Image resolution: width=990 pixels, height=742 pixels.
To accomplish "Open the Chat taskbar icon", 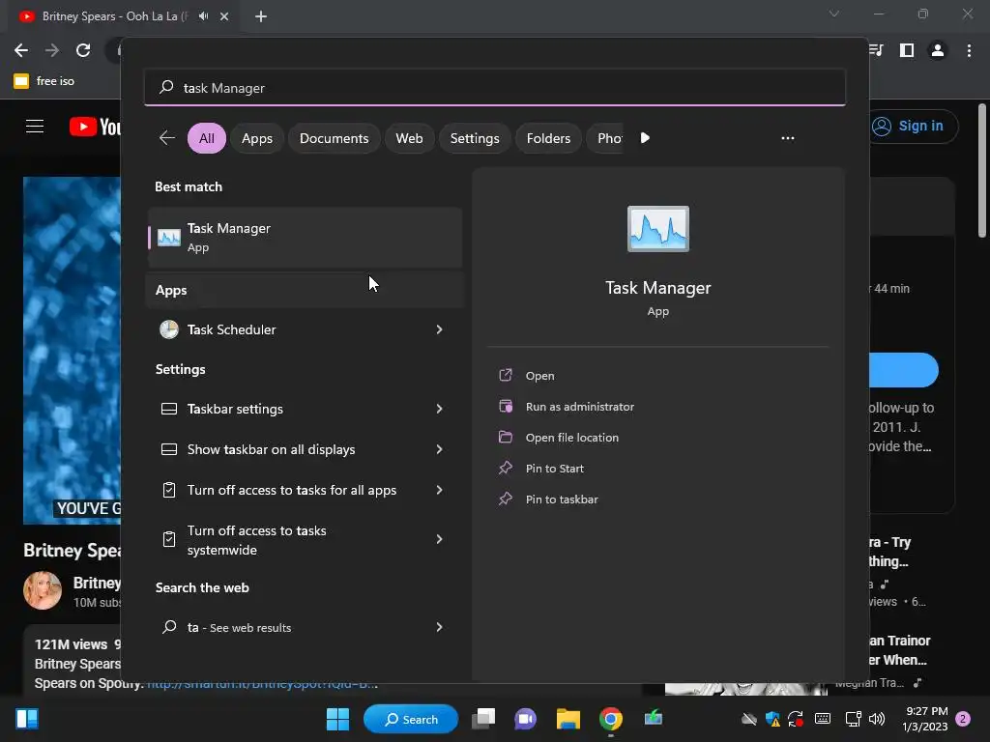I will [x=525, y=719].
